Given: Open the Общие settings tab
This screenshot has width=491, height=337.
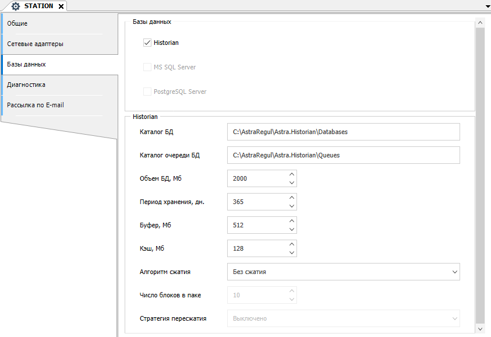Looking at the screenshot, I should [52, 23].
